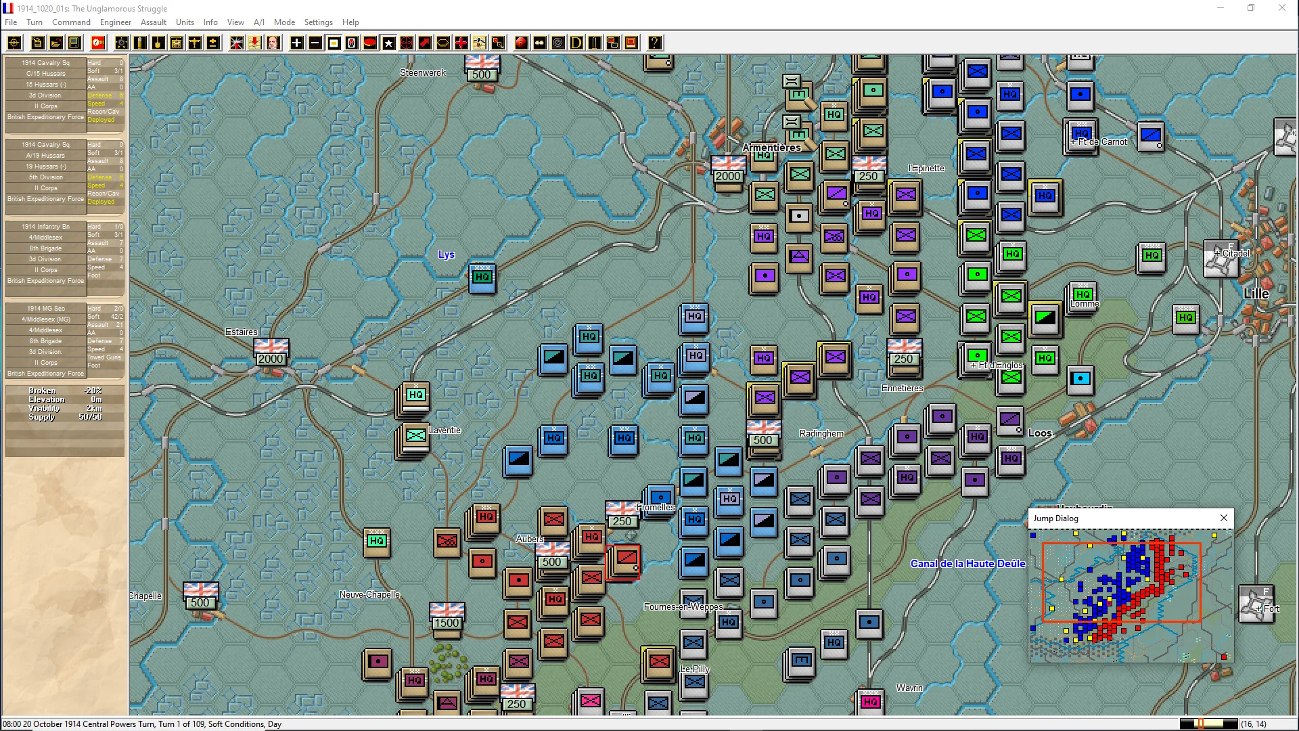Zoom in with the white plus icon
This screenshot has width=1299, height=731.
click(x=296, y=43)
